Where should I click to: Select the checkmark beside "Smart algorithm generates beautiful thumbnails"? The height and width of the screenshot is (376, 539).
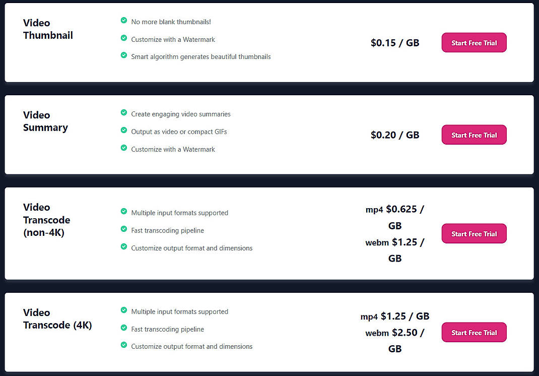123,56
